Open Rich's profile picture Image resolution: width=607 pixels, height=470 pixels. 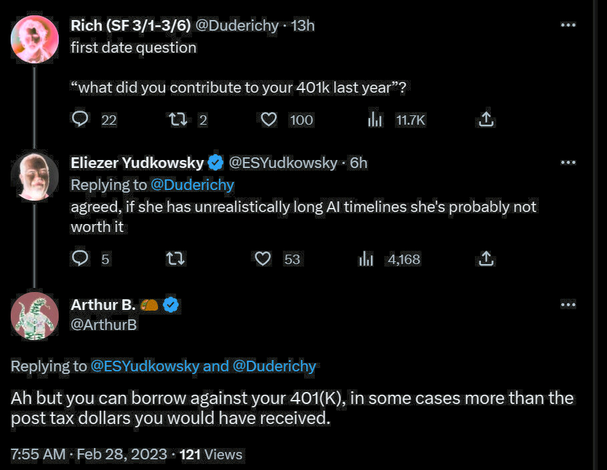pyautogui.click(x=35, y=39)
